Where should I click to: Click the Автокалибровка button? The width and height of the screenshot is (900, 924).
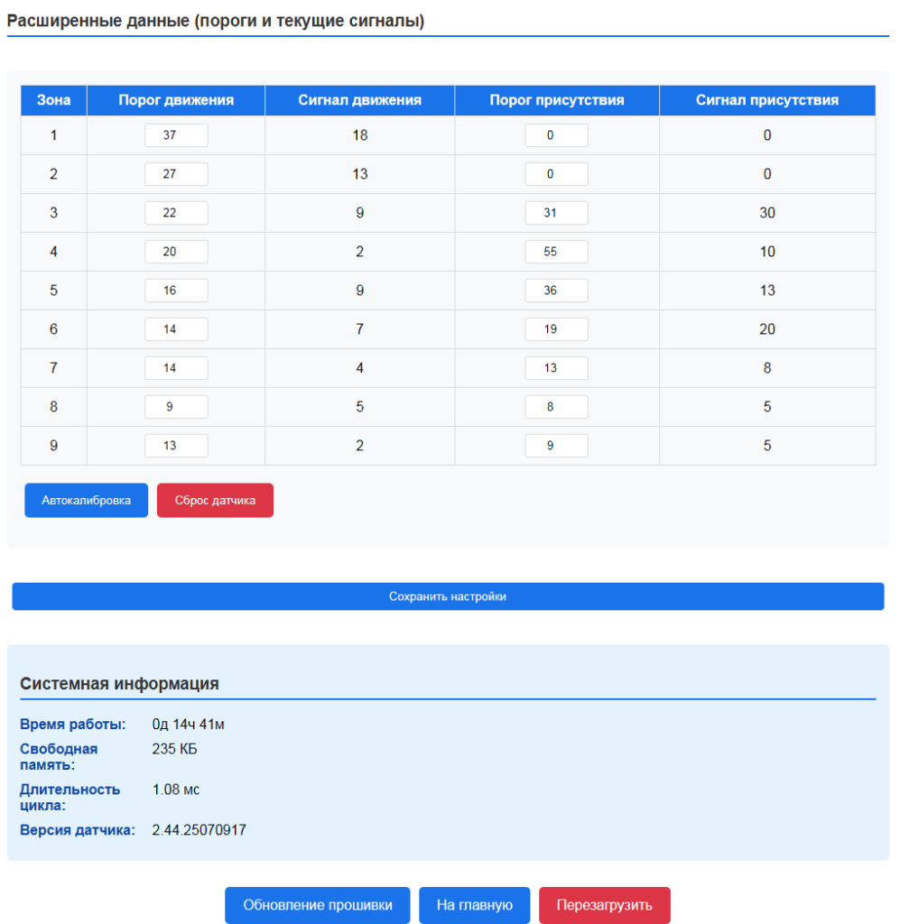(86, 500)
